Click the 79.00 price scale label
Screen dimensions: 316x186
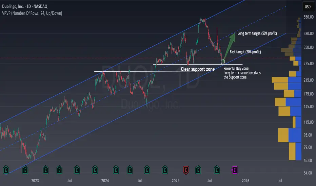308,147
